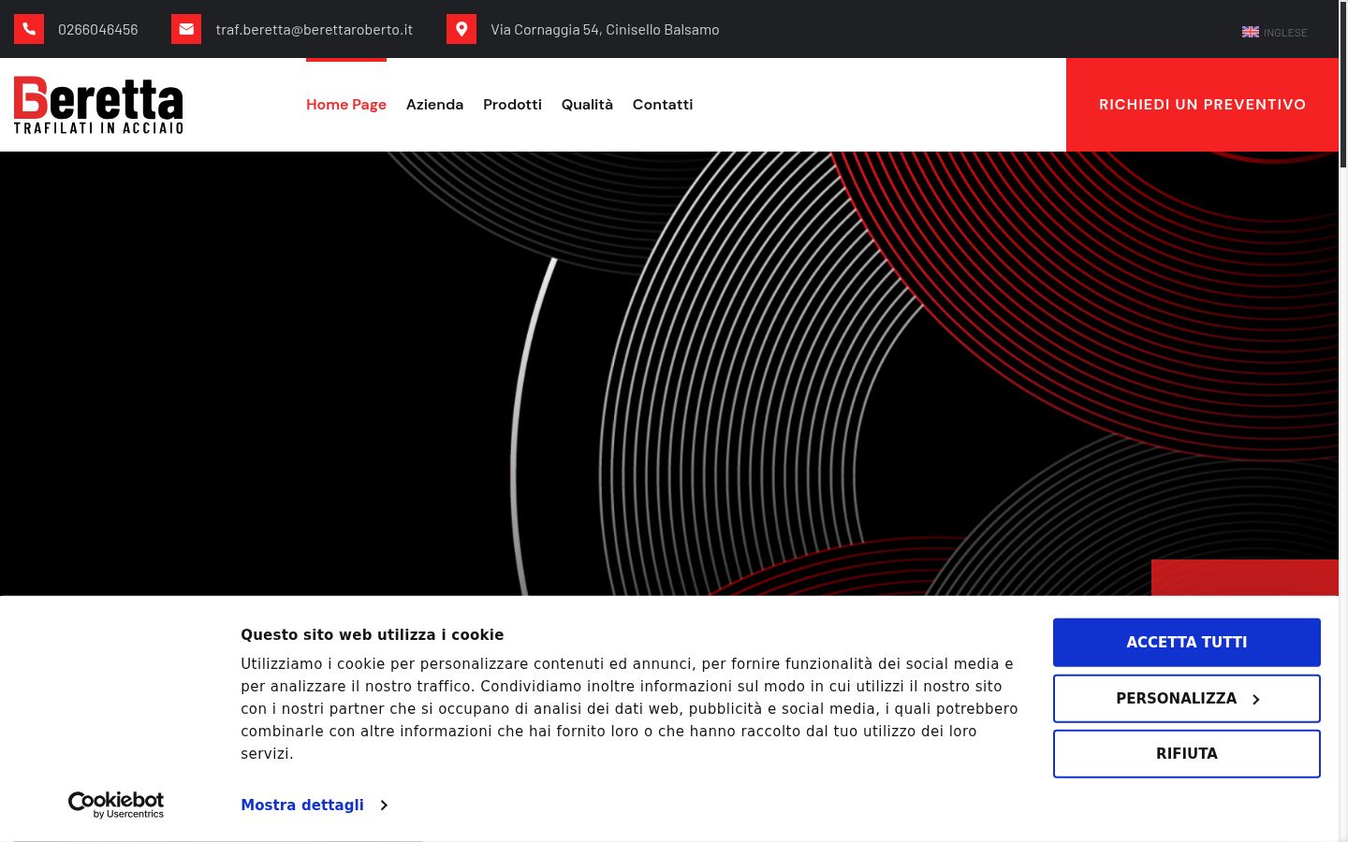Image resolution: width=1348 pixels, height=842 pixels.
Task: Open PERSONALIZZA cookie settings
Action: pyautogui.click(x=1187, y=699)
